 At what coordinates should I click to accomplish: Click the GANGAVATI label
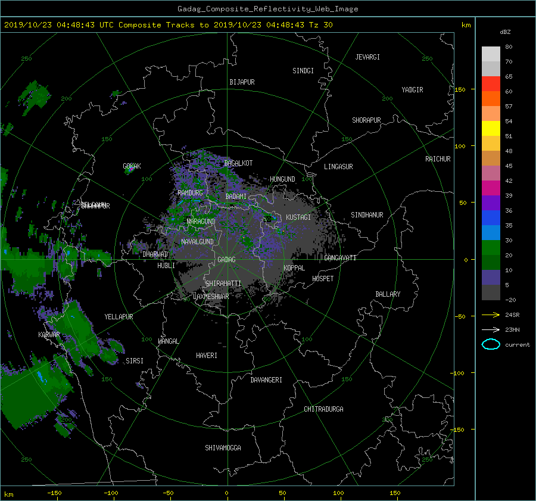(340, 258)
